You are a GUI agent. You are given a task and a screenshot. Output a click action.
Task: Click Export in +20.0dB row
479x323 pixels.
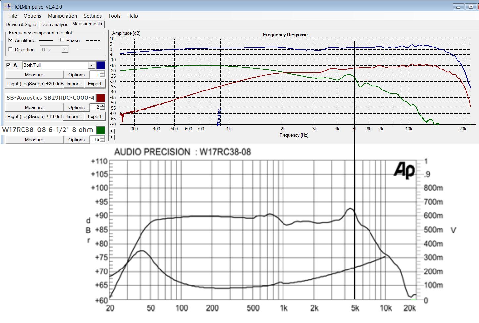[95, 84]
